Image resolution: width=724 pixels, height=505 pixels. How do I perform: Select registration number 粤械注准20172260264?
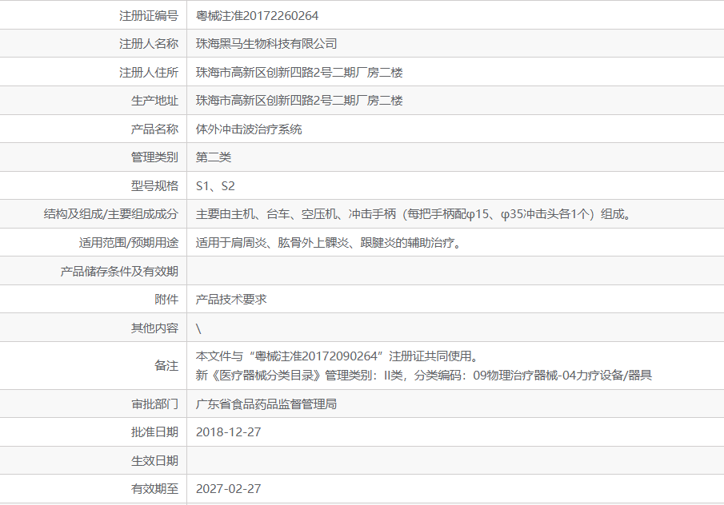tap(257, 16)
